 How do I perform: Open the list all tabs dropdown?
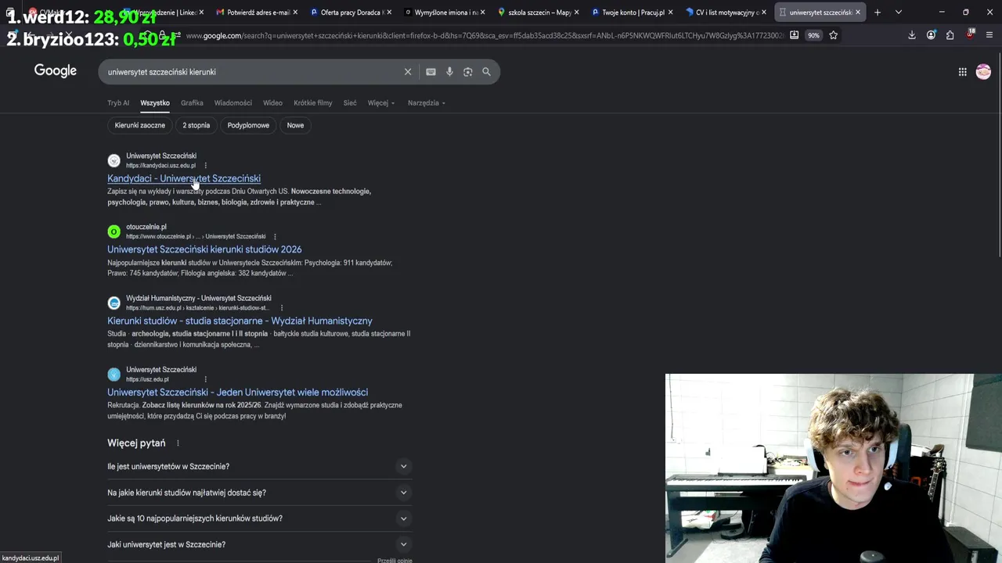tap(898, 13)
